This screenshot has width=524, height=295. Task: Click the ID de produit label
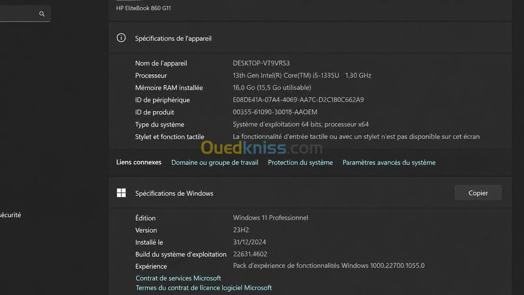(155, 112)
